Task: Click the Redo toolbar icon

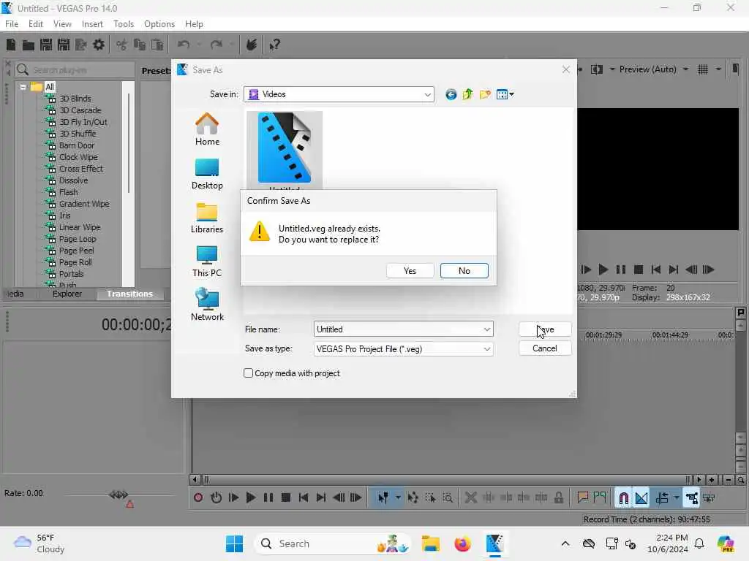Action: (217, 45)
